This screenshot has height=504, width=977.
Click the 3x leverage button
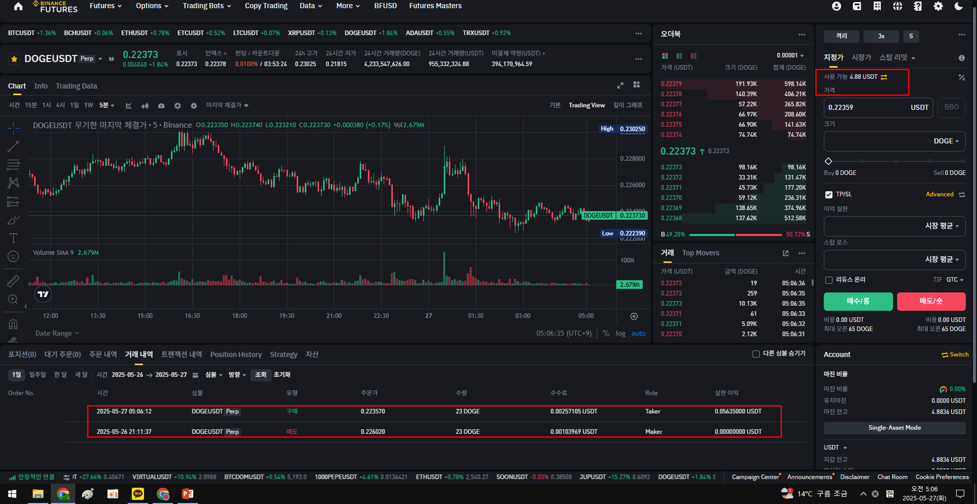point(881,36)
